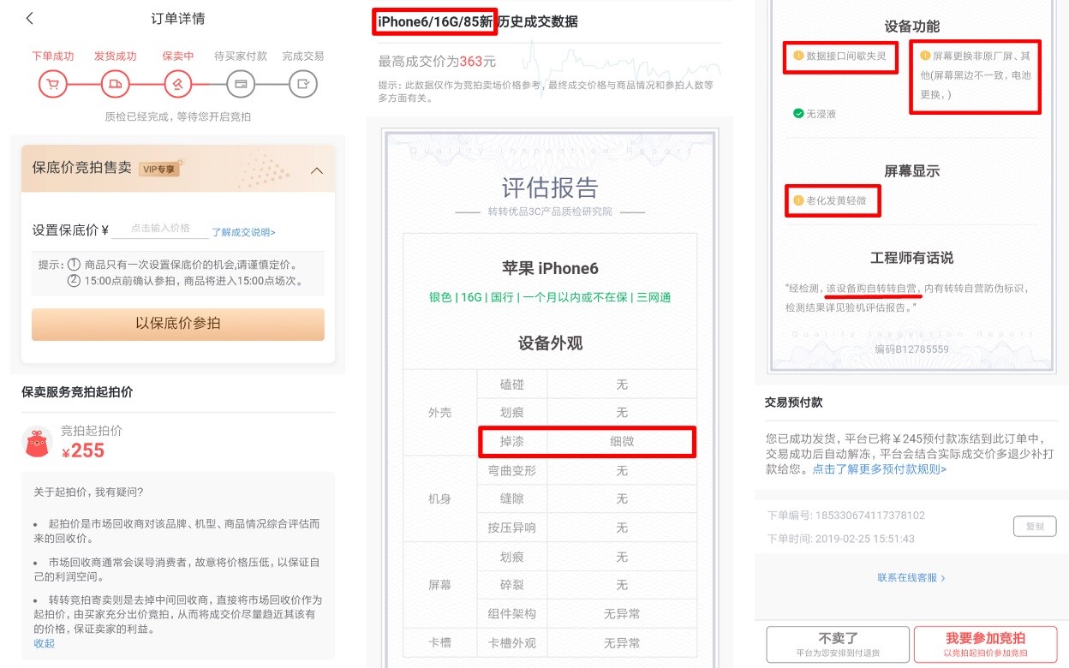Click the 待买家付款 payment step icon
Screen dimensions: 1069x668
[241, 83]
